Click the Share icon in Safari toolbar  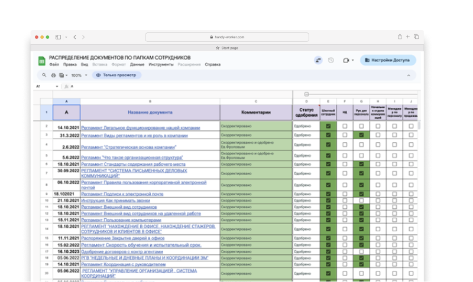pyautogui.click(x=400, y=37)
